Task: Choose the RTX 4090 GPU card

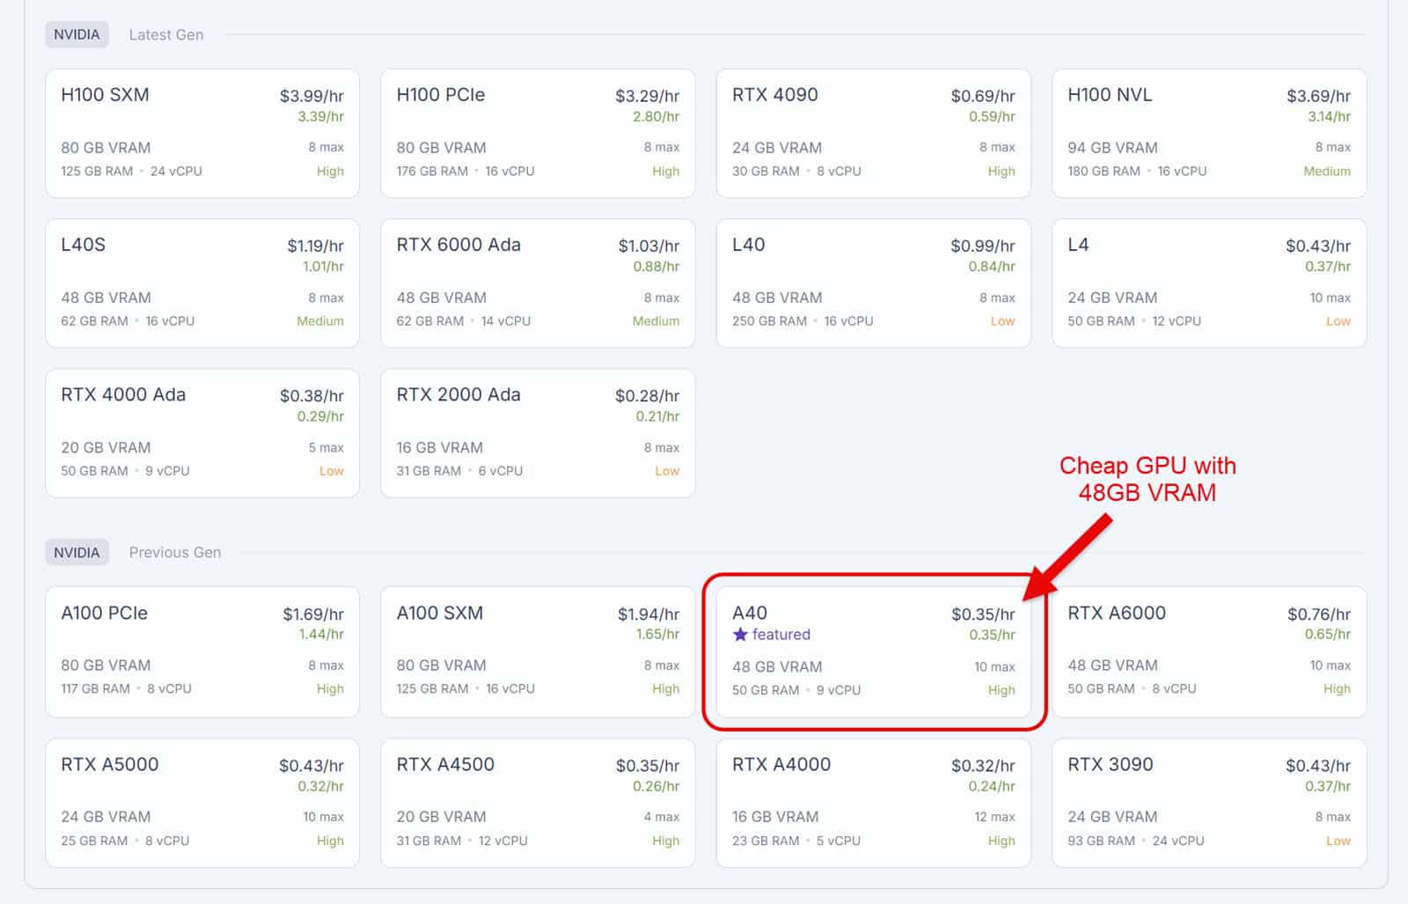Action: pos(873,133)
